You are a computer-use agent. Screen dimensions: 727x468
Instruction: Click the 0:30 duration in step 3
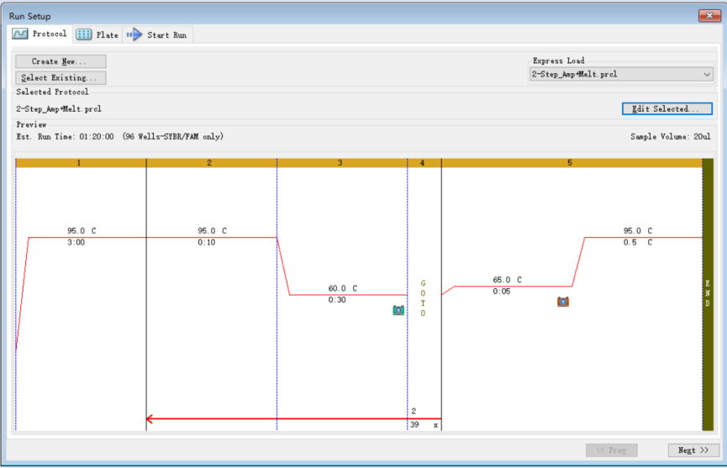337,300
